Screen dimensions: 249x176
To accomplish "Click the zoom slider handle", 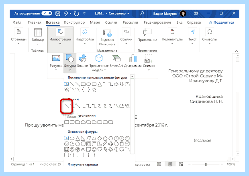I will pos(206,164).
